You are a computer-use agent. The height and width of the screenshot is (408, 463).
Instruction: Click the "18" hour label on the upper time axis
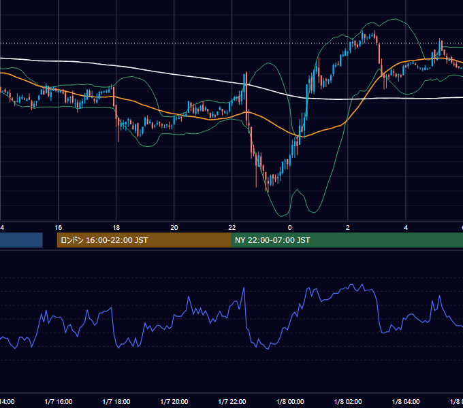tap(116, 228)
